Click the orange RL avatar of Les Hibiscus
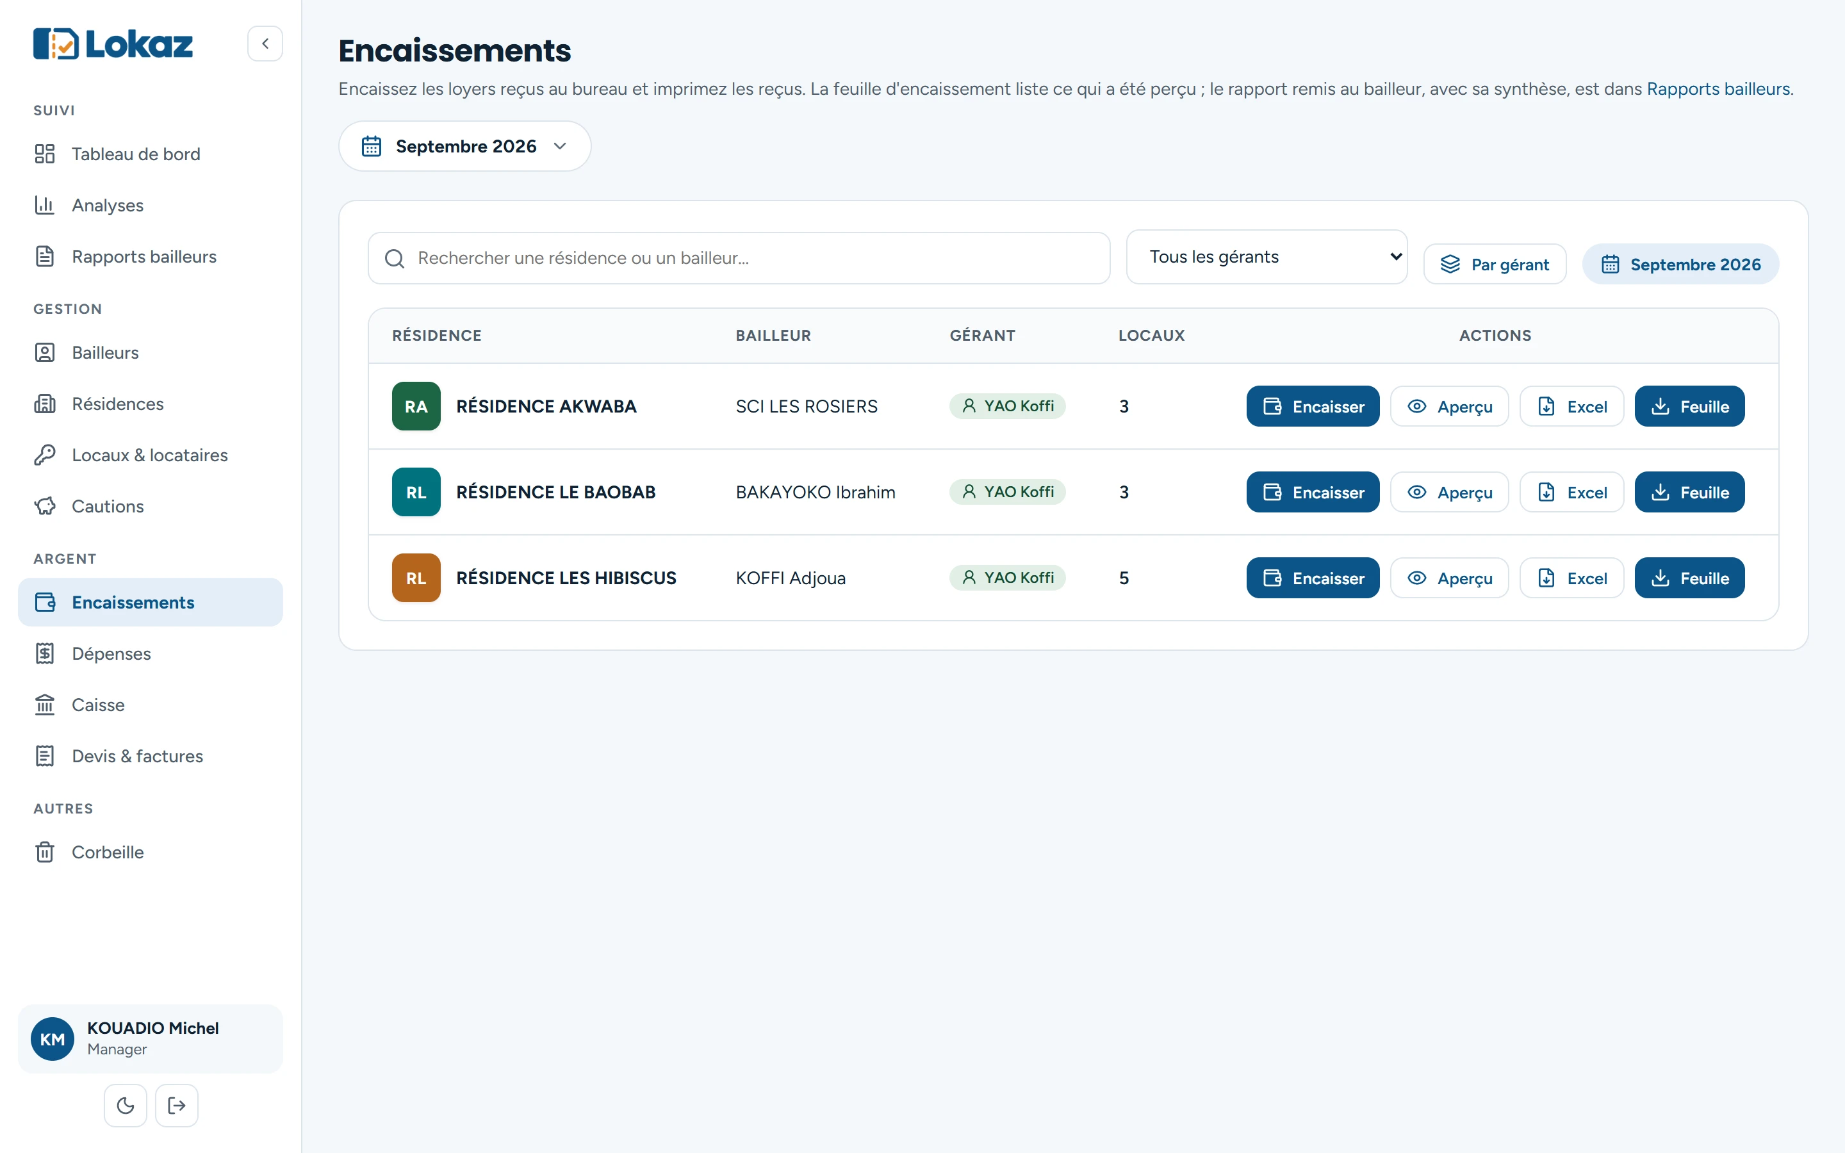The width and height of the screenshot is (1845, 1153). [x=416, y=577]
